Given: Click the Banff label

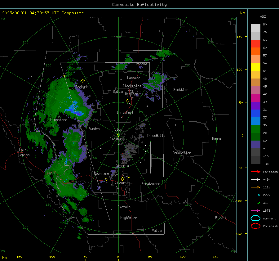Looking at the screenshot, I should (51, 173).
